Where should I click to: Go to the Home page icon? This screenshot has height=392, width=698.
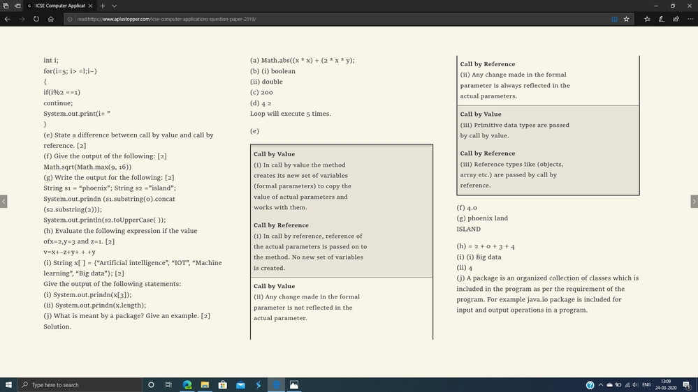pos(51,19)
